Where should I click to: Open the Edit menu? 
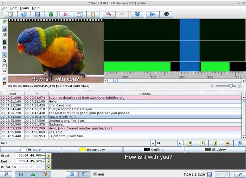click(13, 8)
